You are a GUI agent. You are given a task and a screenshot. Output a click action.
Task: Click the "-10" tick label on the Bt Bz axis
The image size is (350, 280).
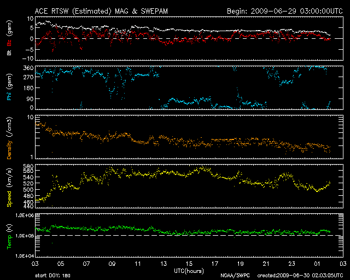click(28, 59)
